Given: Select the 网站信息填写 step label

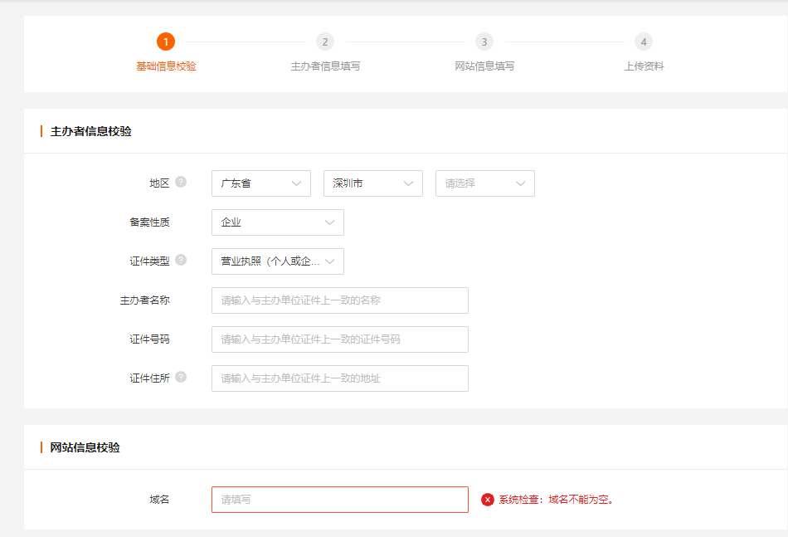Looking at the screenshot, I should (x=484, y=66).
